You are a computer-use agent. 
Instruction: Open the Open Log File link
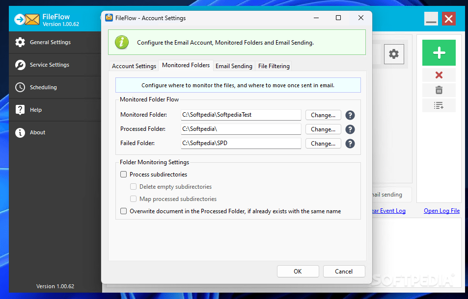[442, 211]
